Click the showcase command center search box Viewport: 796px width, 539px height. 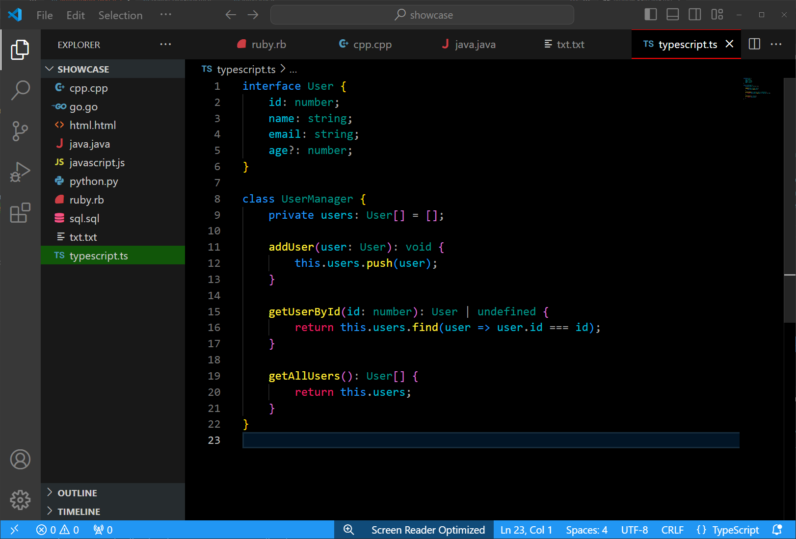[422, 15]
